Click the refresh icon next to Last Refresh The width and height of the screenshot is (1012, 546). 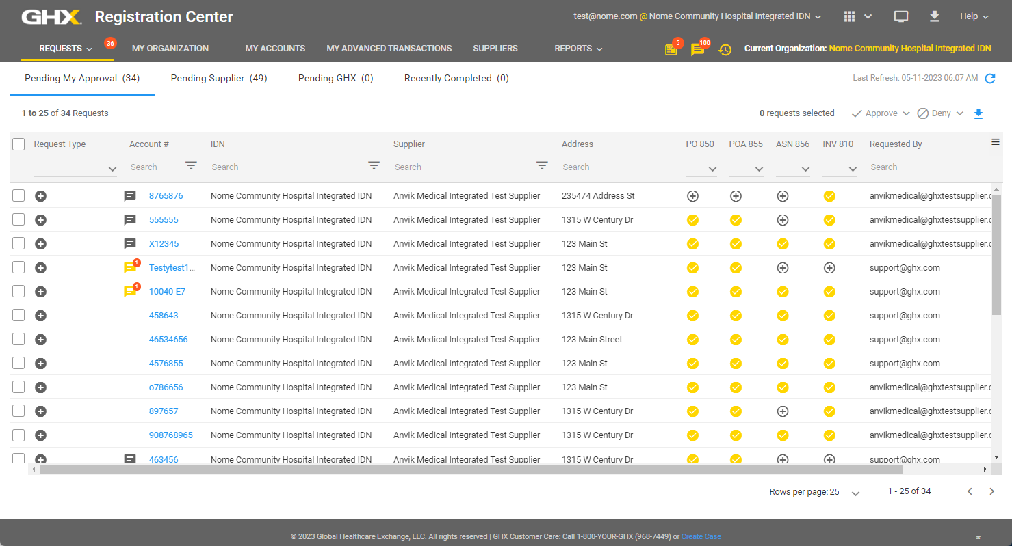click(989, 79)
